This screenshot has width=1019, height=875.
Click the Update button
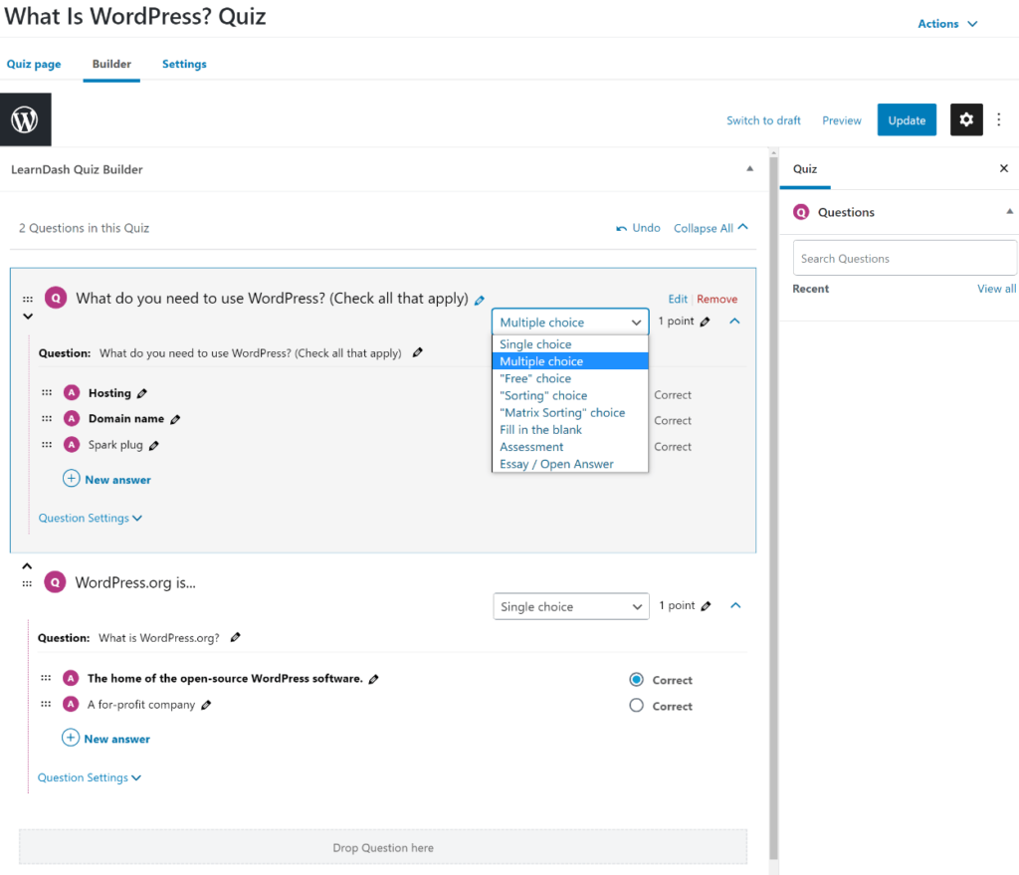click(907, 120)
